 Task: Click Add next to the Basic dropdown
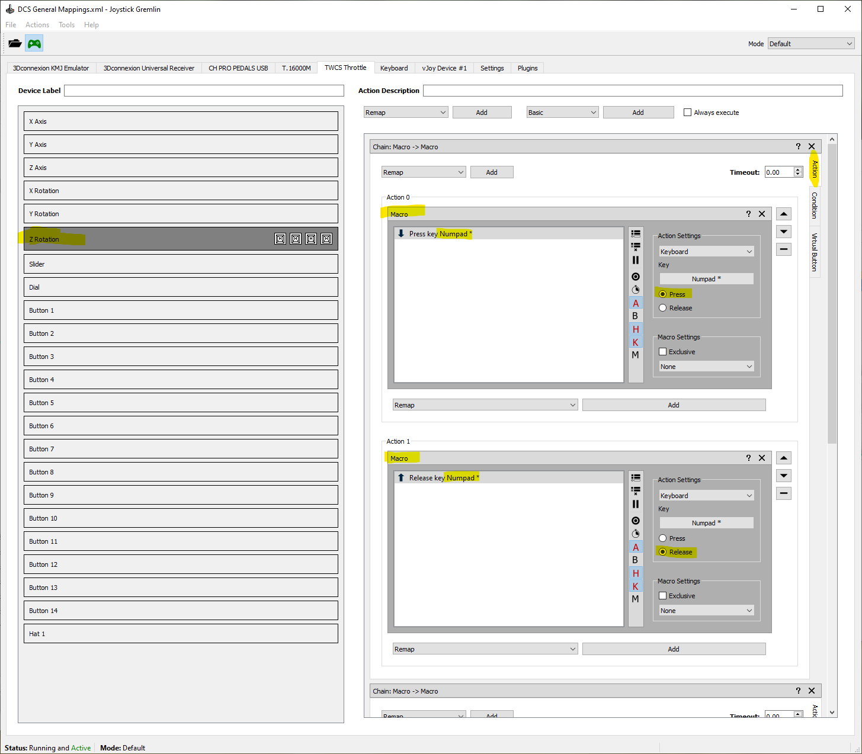638,113
